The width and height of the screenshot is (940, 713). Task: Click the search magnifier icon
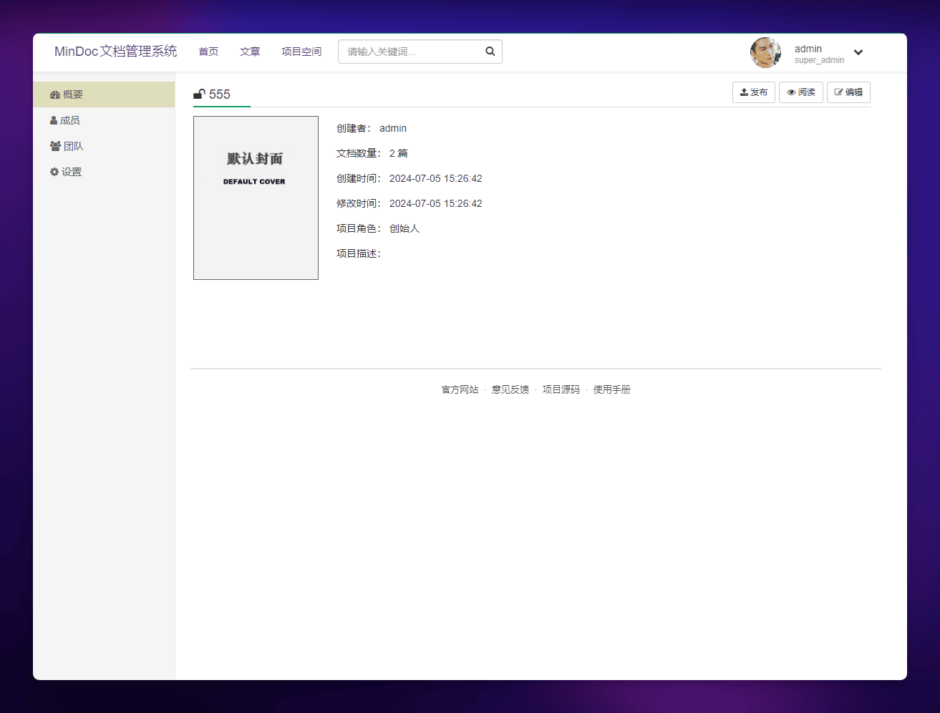(x=490, y=52)
